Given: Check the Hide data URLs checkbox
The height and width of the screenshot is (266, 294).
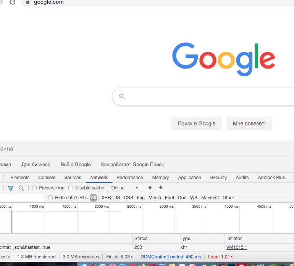Looking at the screenshot, I should [x=50, y=198].
